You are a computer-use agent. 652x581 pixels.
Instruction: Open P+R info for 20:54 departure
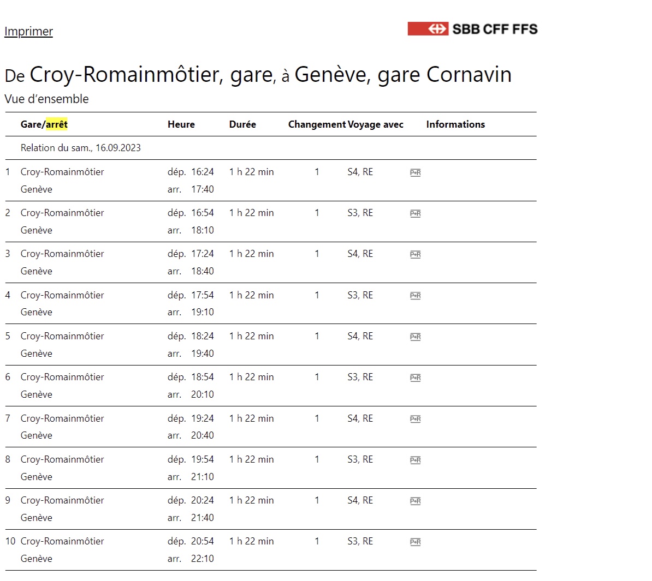pos(415,542)
